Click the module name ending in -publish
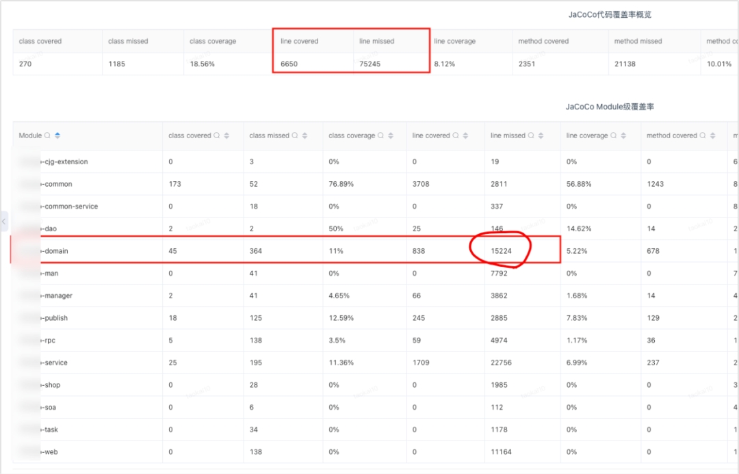Viewport: 739px width, 474px height. pyautogui.click(x=55, y=318)
